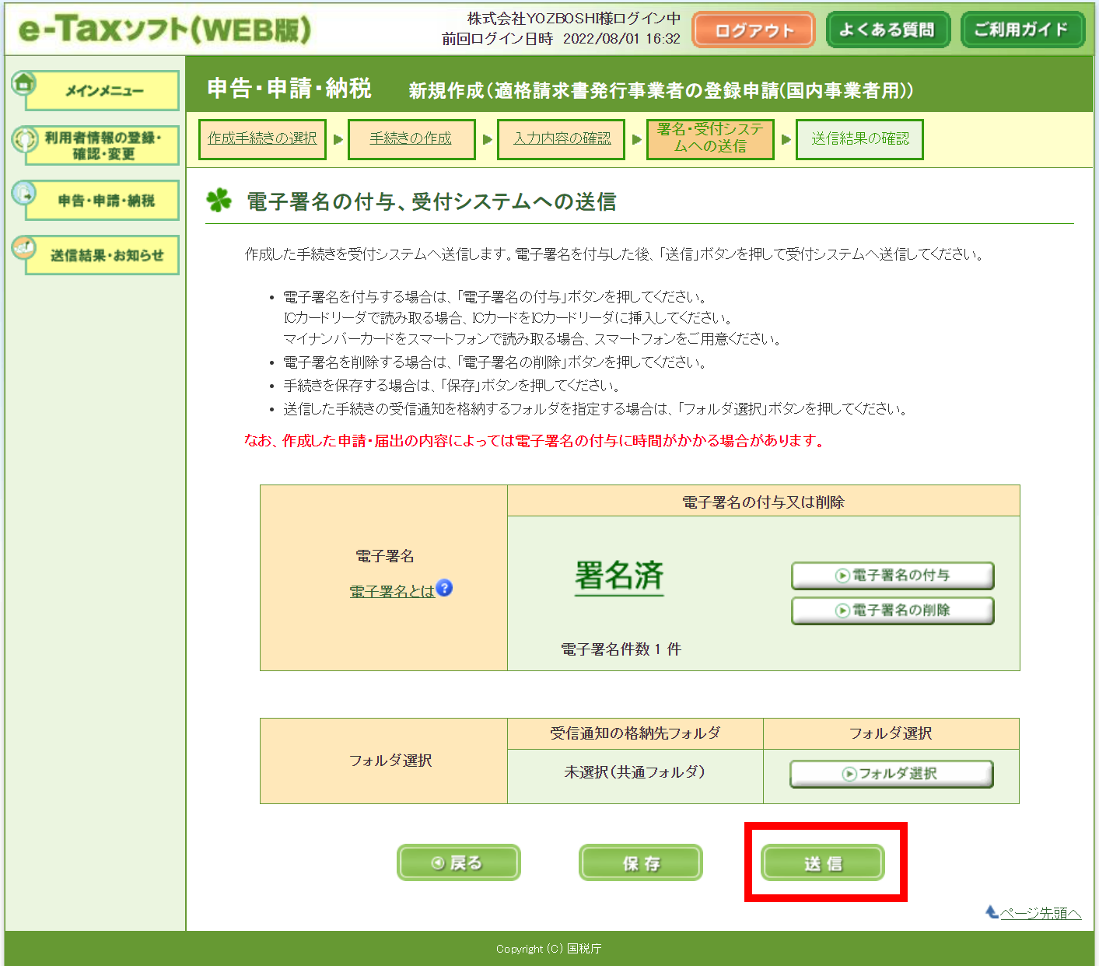Click the Copyright (C) 国税庁 footer text
Screen dimensions: 1099x969
pos(549,949)
